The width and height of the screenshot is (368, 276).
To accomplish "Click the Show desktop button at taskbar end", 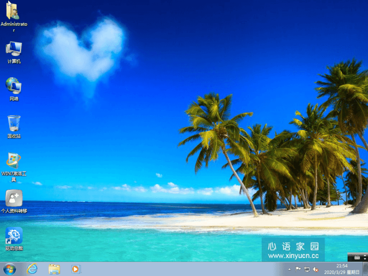I will (365, 269).
